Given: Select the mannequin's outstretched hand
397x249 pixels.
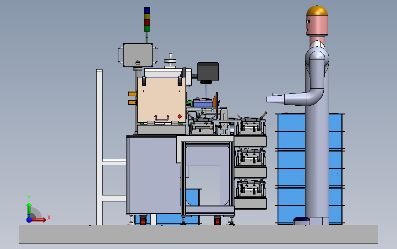Looking at the screenshot, I should 276,98.
